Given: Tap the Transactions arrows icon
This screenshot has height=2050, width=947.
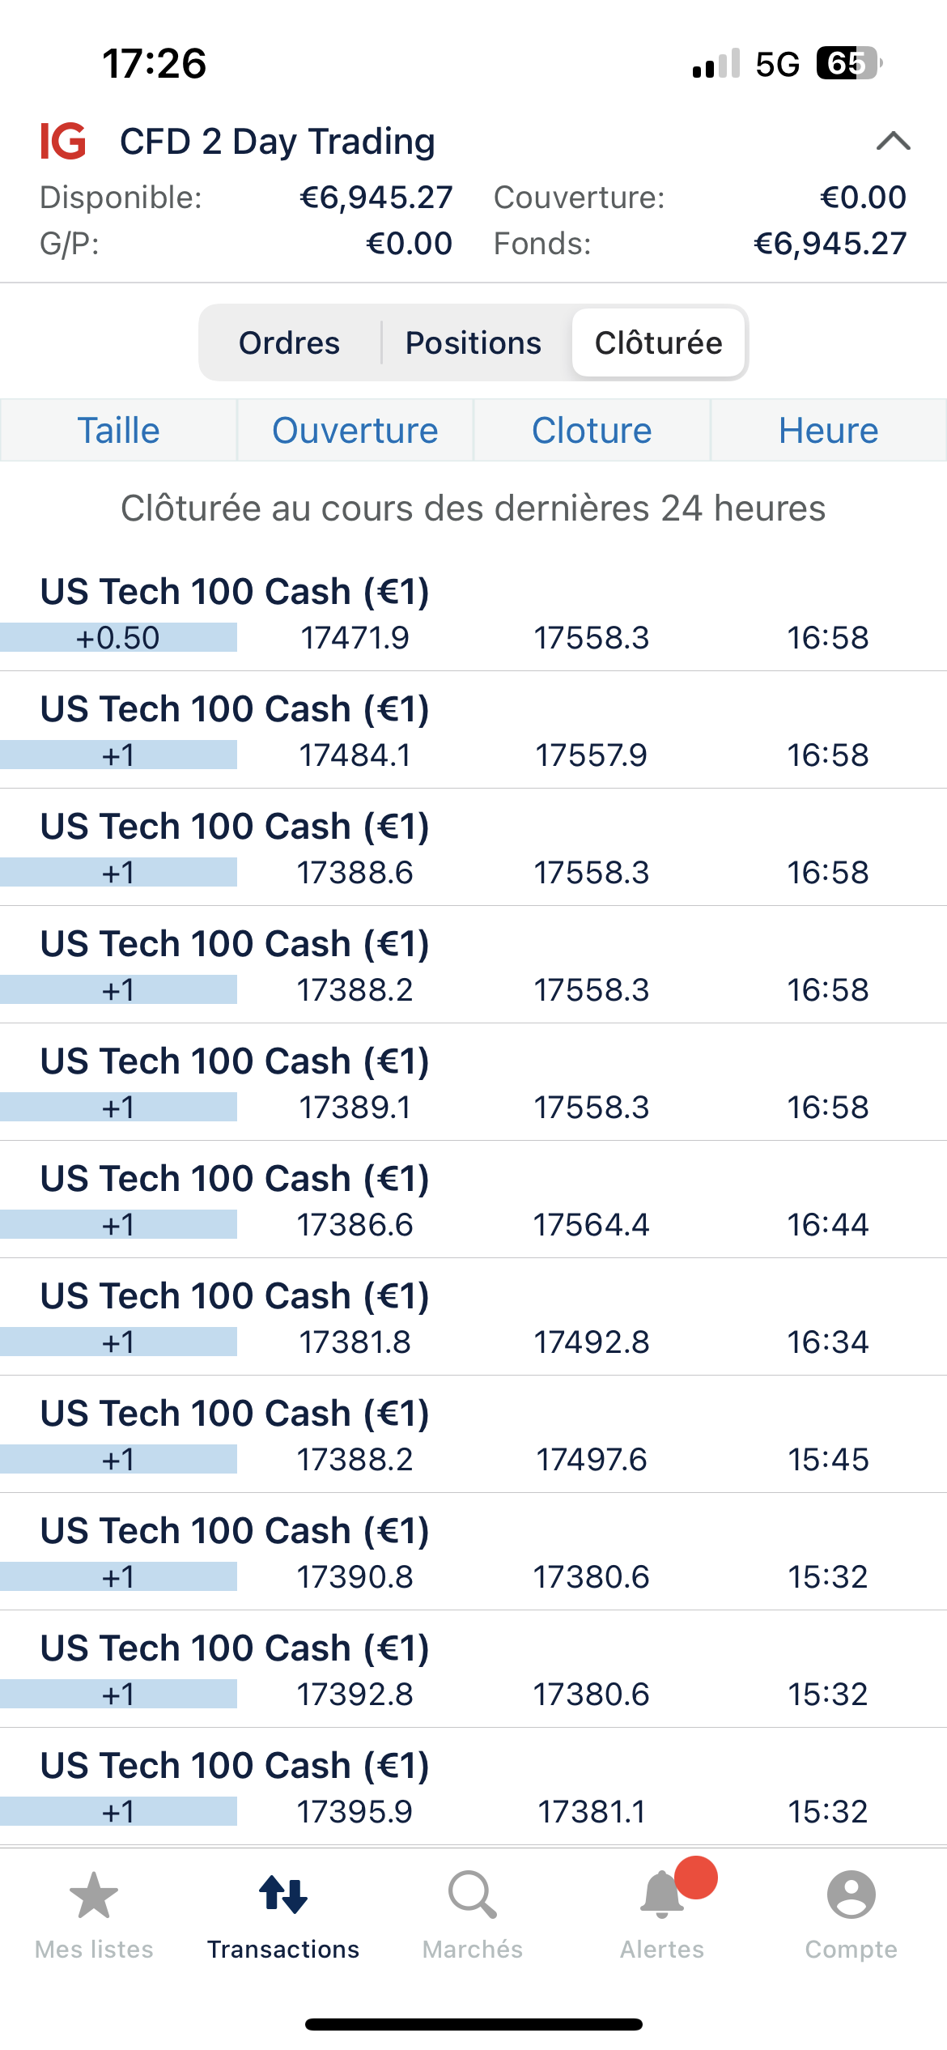Looking at the screenshot, I should tap(283, 1896).
